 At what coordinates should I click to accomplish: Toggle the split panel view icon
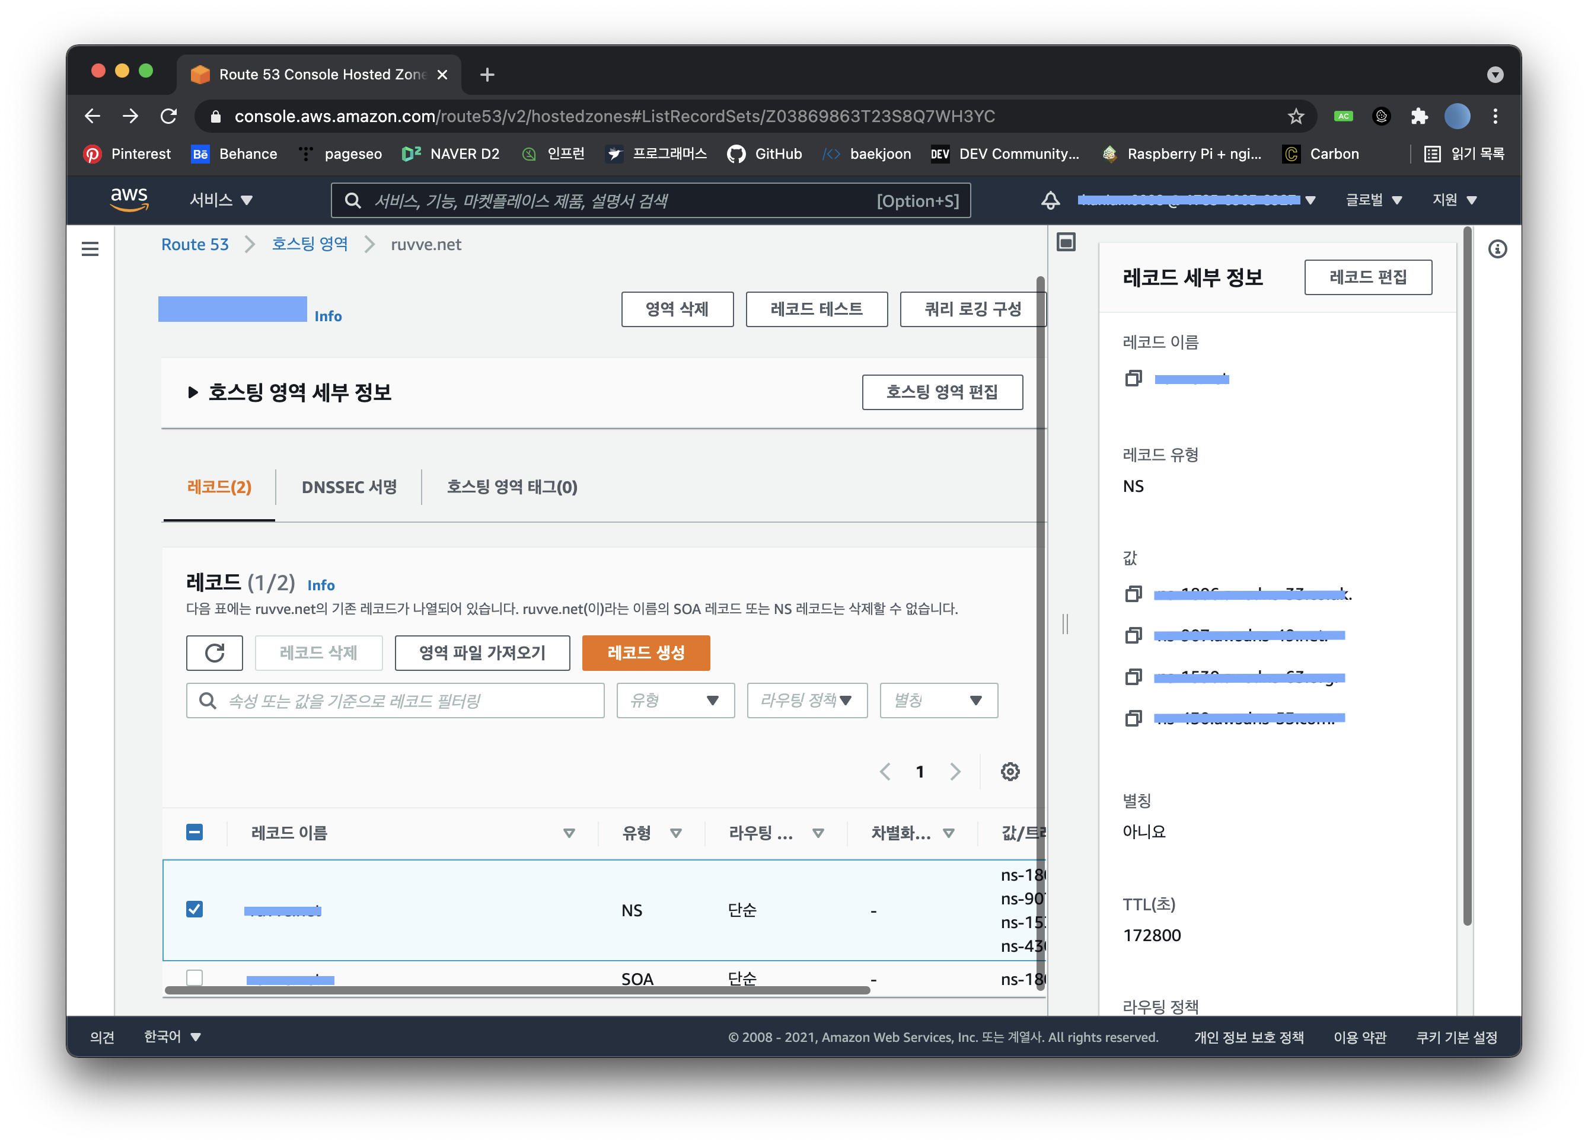pyautogui.click(x=1066, y=243)
